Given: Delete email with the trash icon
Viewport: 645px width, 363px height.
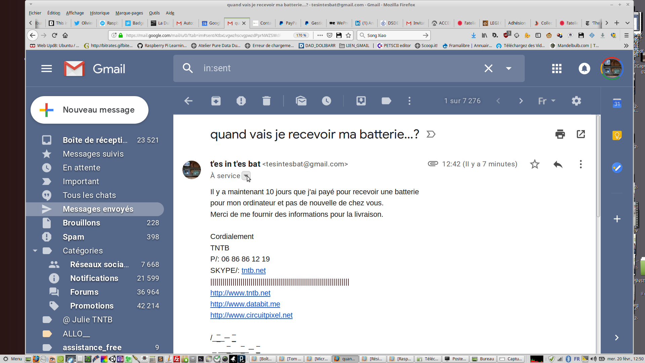Looking at the screenshot, I should coord(266,101).
